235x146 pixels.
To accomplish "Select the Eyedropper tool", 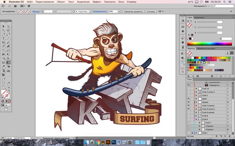I will [x=4, y=66].
